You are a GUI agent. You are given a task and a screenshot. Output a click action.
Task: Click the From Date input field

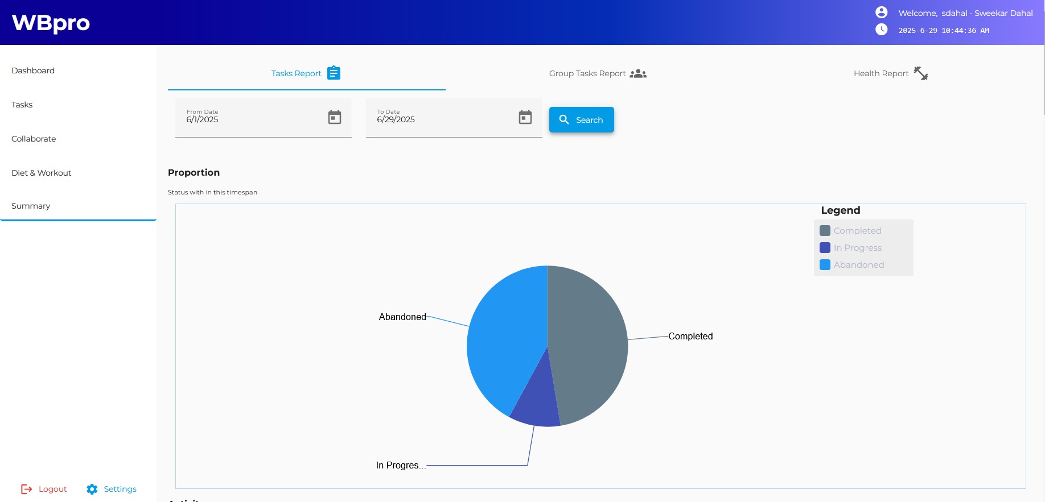tap(250, 119)
